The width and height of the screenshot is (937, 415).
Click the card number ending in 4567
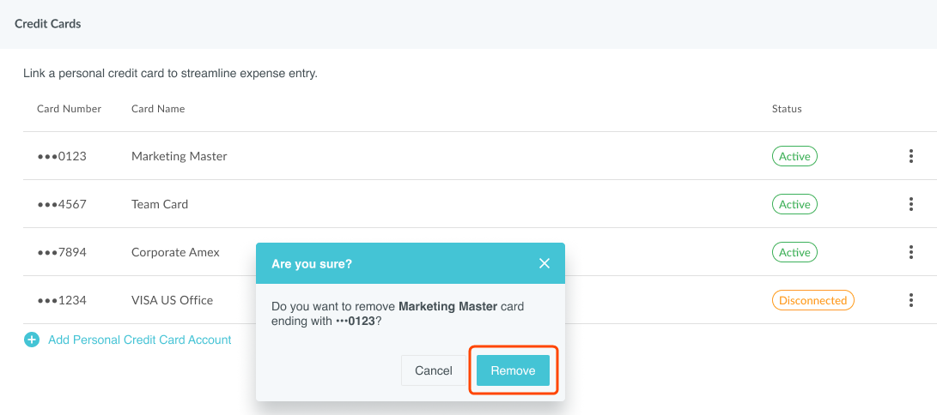(x=62, y=204)
